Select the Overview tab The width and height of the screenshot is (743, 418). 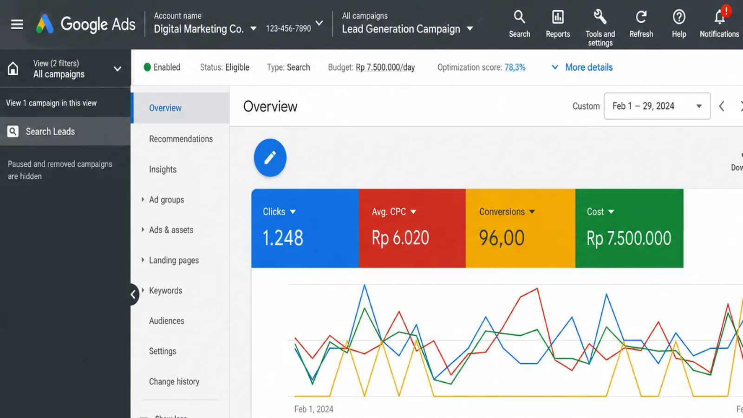pyautogui.click(x=181, y=108)
